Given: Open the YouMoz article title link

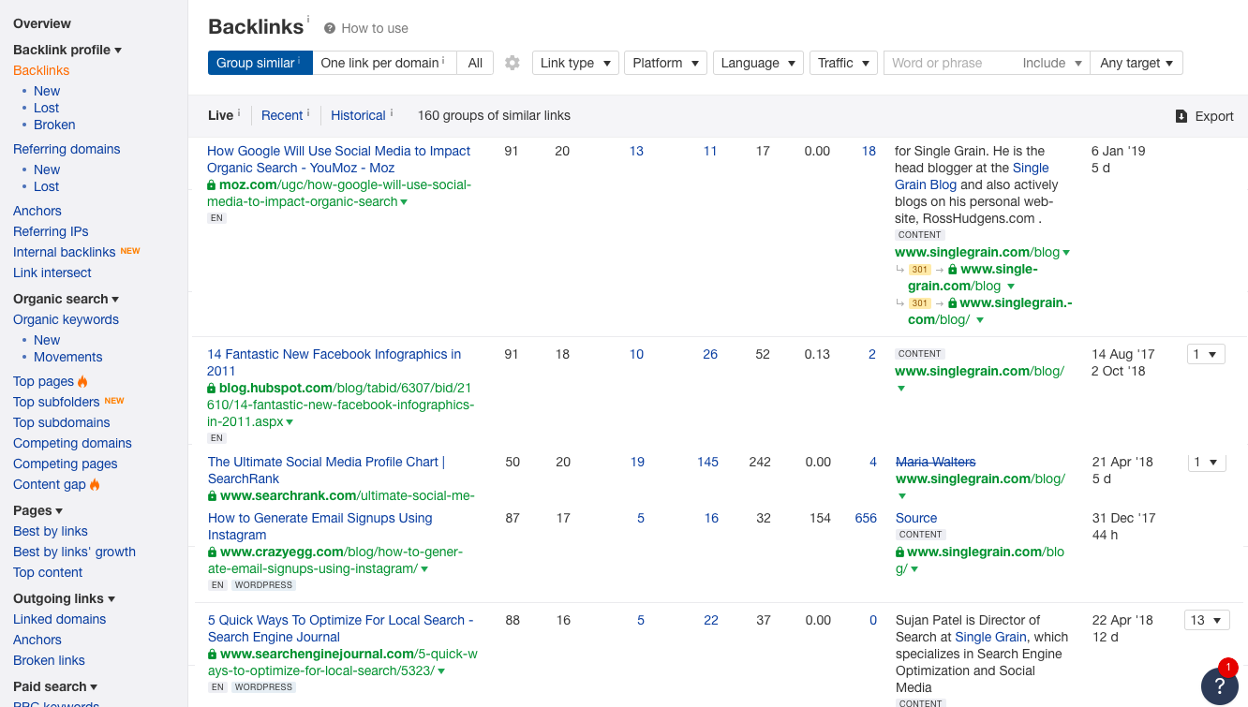Looking at the screenshot, I should [338, 159].
